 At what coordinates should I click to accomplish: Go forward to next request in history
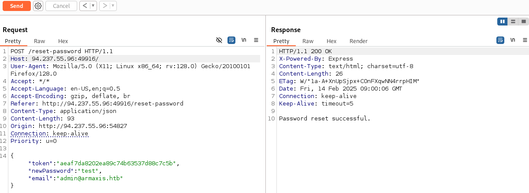(x=104, y=6)
